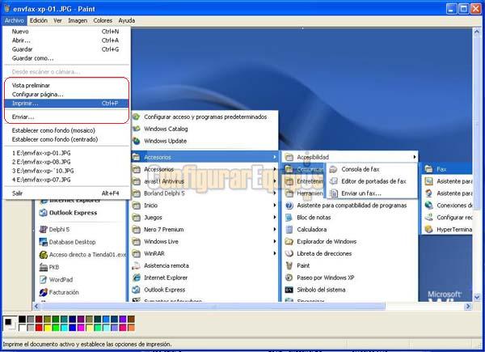Pick the brown swatch ending the top row
Screen dimensions: 485x352
[x=131, y=319]
